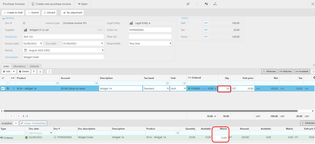Edit the Qty field of line 1
This screenshot has width=315, height=144.
224,88
